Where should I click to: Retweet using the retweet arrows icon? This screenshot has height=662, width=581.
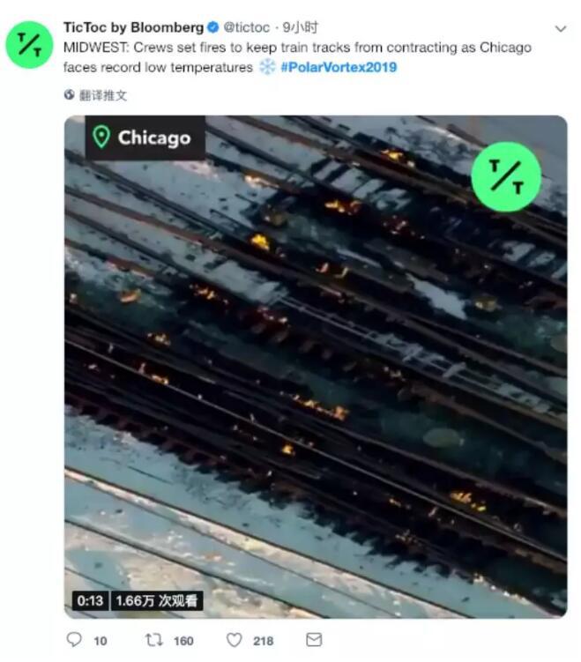pyautogui.click(x=153, y=640)
